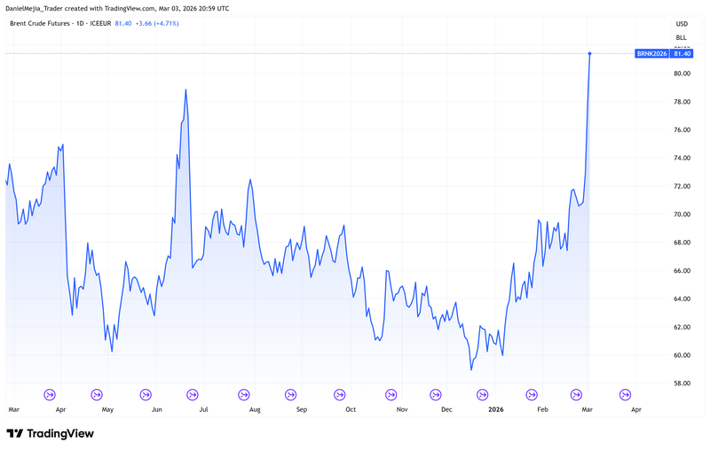
Task: Select the rollover marker nearest Dec
Action: [435, 395]
